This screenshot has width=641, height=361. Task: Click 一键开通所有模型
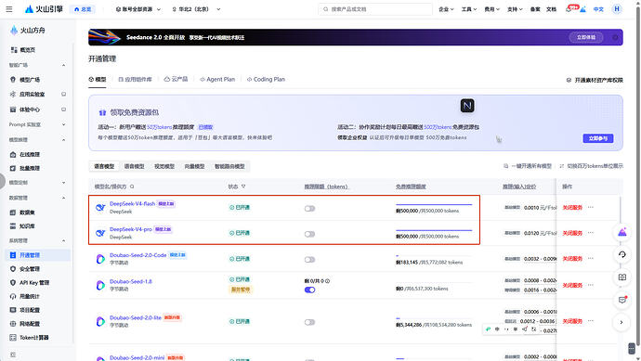click(528, 166)
